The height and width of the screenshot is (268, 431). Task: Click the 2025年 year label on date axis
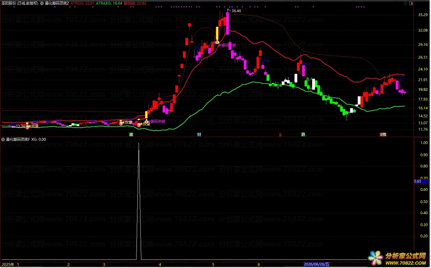click(x=8, y=264)
